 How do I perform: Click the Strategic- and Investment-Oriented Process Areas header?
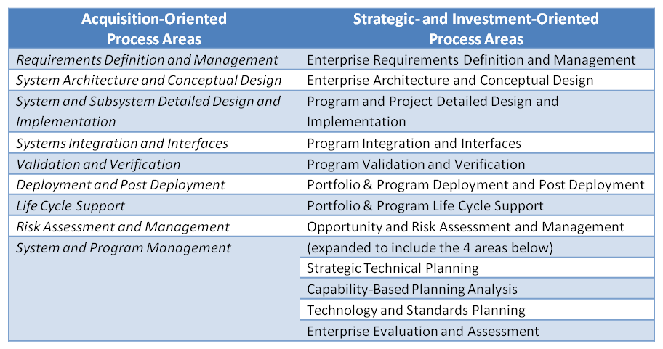pyautogui.click(x=475, y=29)
